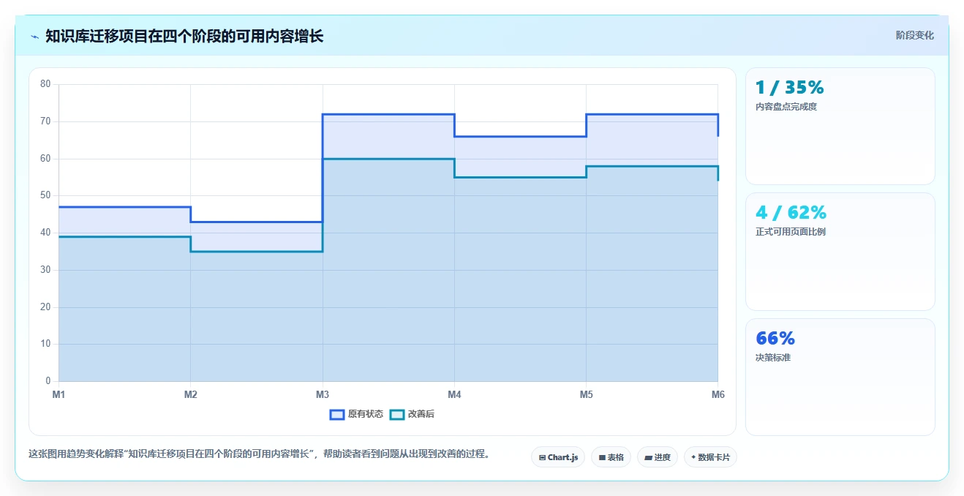Screen dimensions: 964x496
Task: Open the 66% stat value
Action: [x=775, y=338]
